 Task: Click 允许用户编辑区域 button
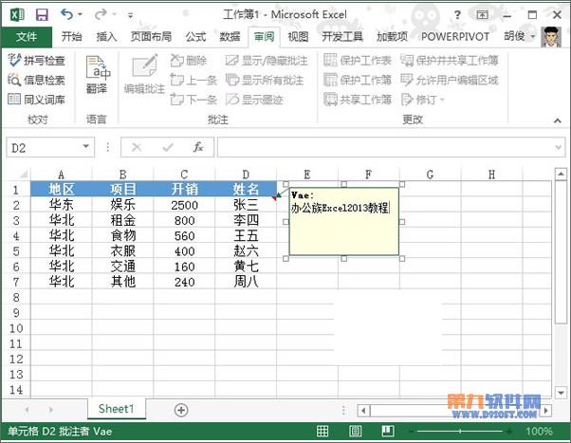[450, 80]
